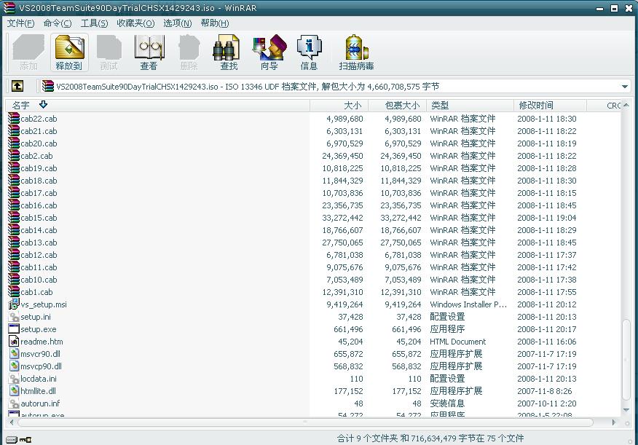This screenshot has width=638, height=445.
Task: Select the msvcp90.dll file icon
Action: 14,366
